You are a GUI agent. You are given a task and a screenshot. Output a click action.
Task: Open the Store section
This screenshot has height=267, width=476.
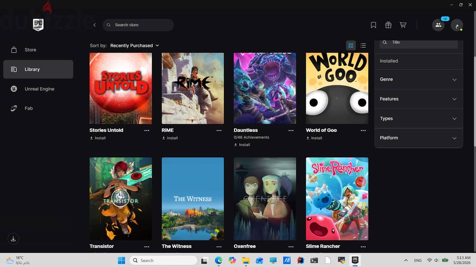(x=38, y=50)
